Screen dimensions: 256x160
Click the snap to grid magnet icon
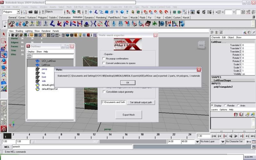click(x=146, y=12)
